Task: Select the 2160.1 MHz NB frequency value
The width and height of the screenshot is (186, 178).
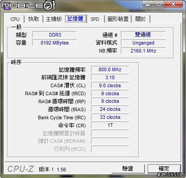Action: click(x=143, y=51)
